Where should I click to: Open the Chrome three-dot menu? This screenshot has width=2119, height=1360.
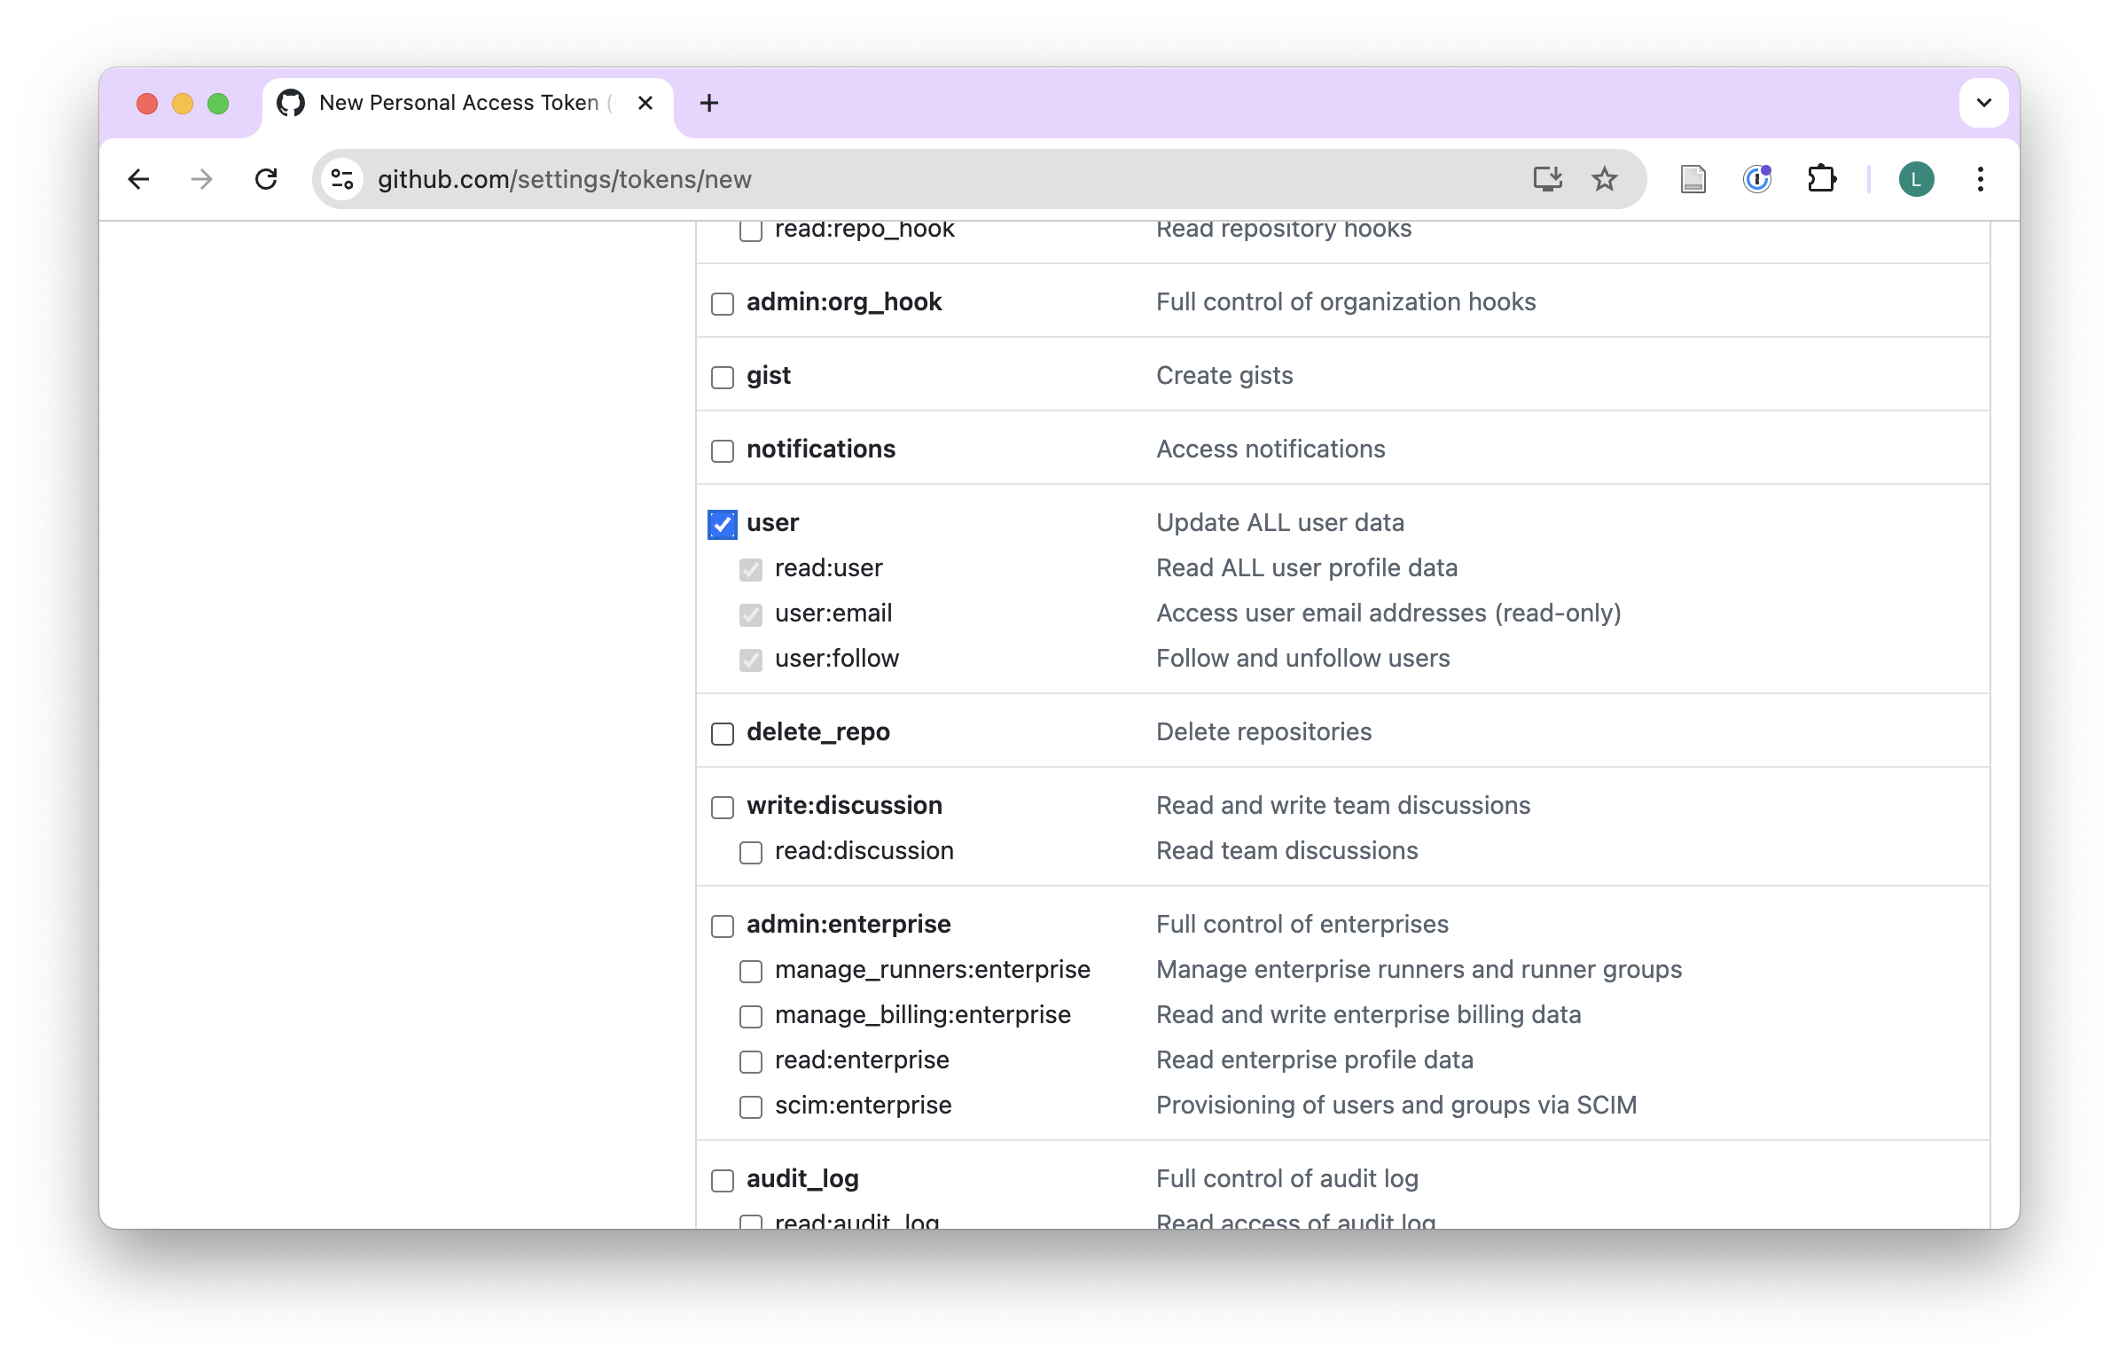(x=1980, y=179)
